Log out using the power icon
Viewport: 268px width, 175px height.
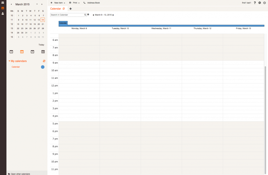point(264,3)
